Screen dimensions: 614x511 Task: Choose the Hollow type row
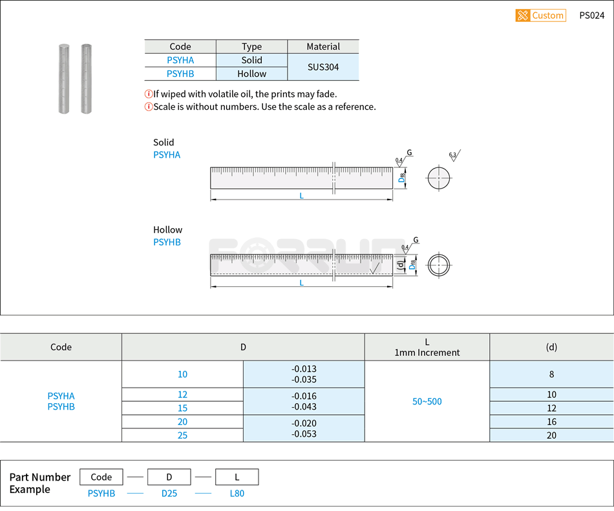tap(251, 74)
